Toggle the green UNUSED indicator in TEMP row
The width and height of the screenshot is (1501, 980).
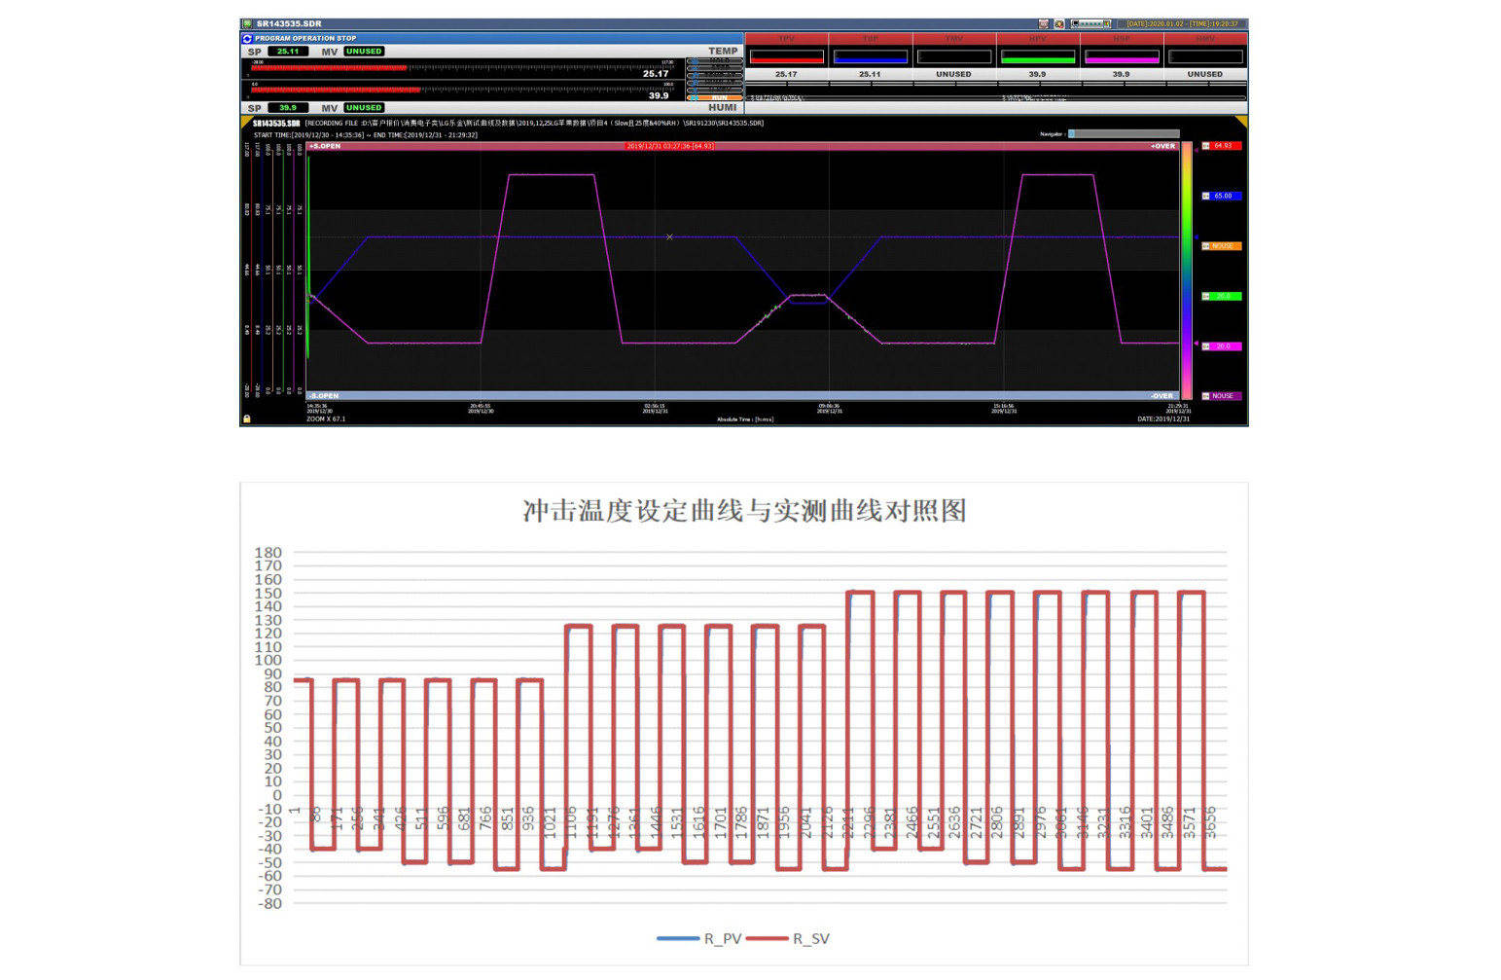pyautogui.click(x=364, y=52)
